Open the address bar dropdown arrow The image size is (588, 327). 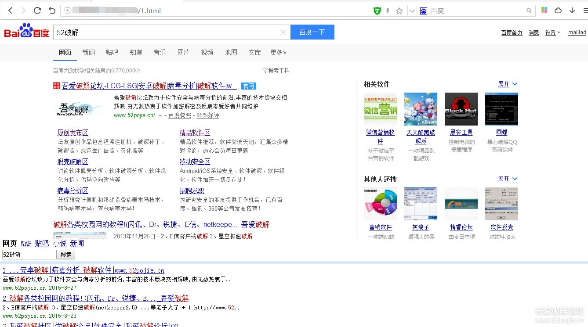(412, 11)
